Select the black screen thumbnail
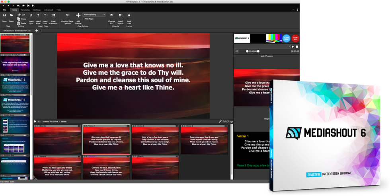The width and height of the screenshot is (390, 196). [x=258, y=39]
